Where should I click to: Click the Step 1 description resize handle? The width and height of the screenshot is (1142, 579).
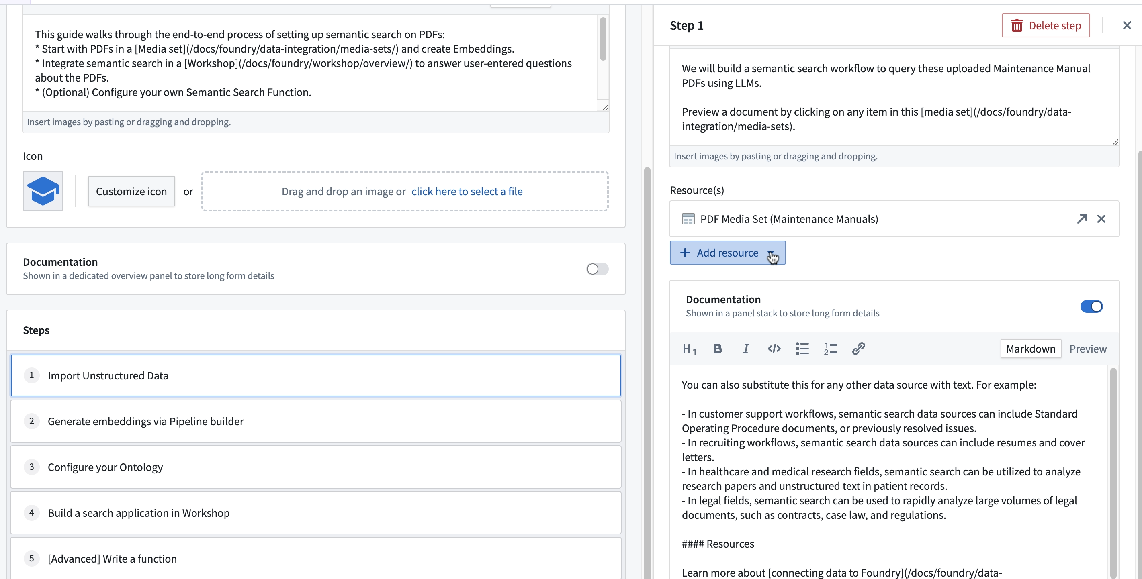point(1115,142)
